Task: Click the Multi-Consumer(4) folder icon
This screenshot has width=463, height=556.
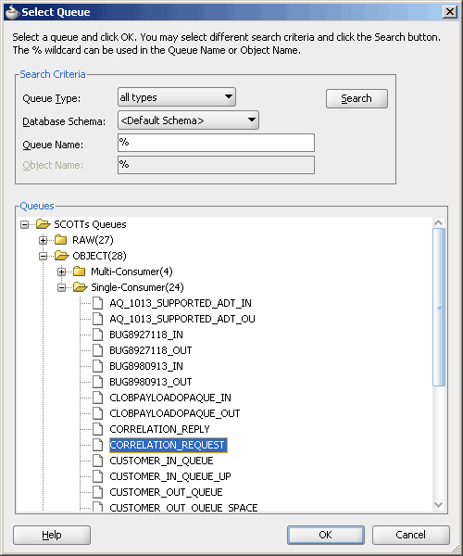Action: (79, 272)
